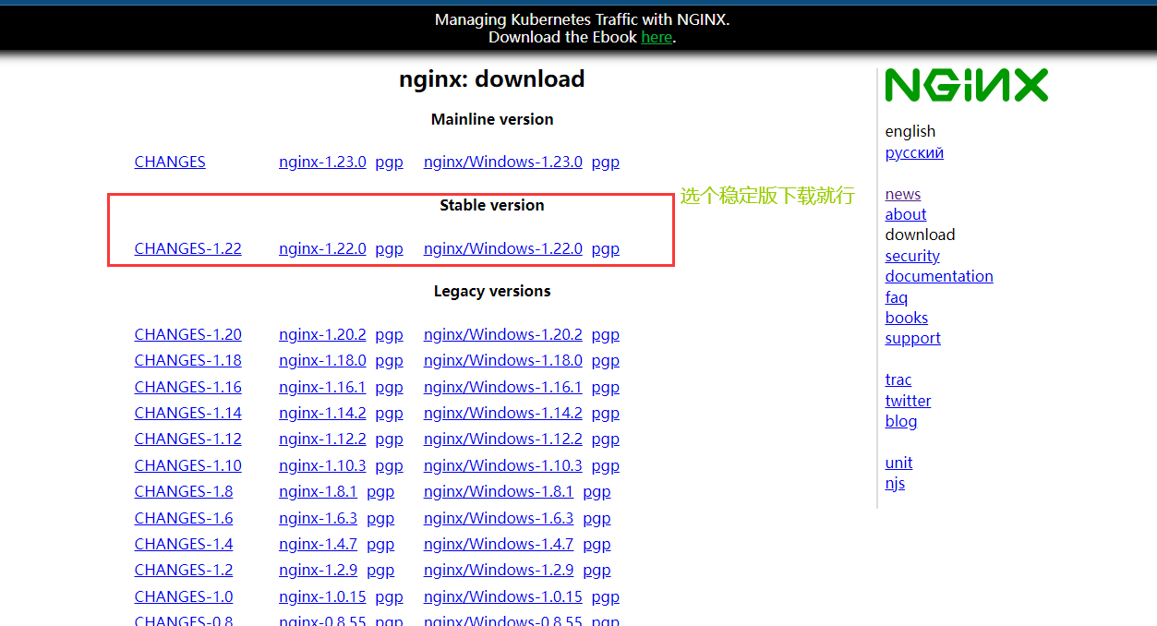Image resolution: width=1157 pixels, height=626 pixels.
Task: Open the njs project link
Action: [896, 484]
